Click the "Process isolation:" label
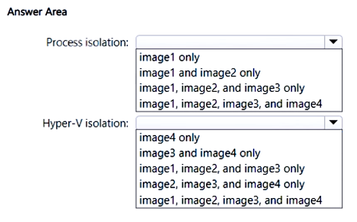 pos(87,42)
